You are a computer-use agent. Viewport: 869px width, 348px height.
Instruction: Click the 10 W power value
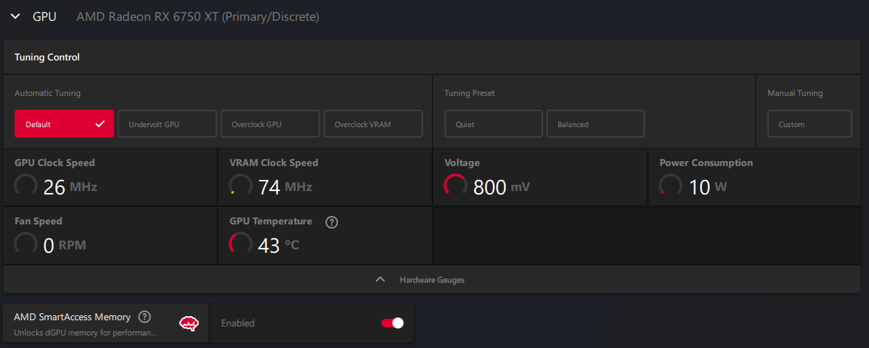pos(708,187)
